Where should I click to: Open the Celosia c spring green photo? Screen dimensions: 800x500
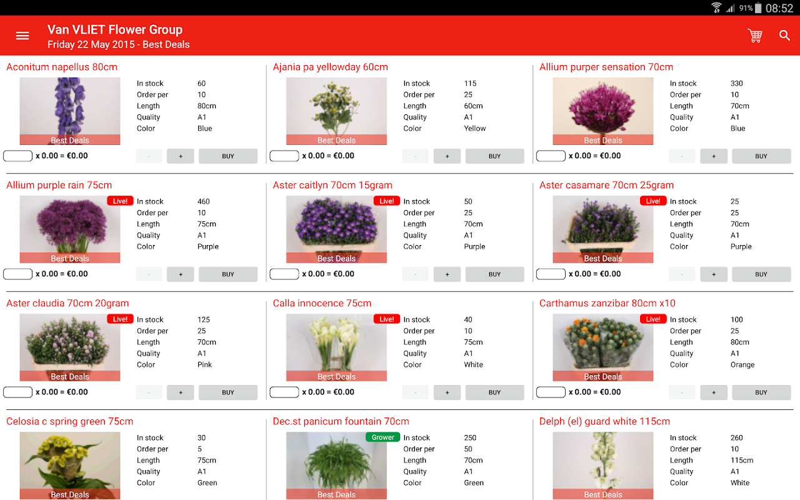[x=70, y=466]
